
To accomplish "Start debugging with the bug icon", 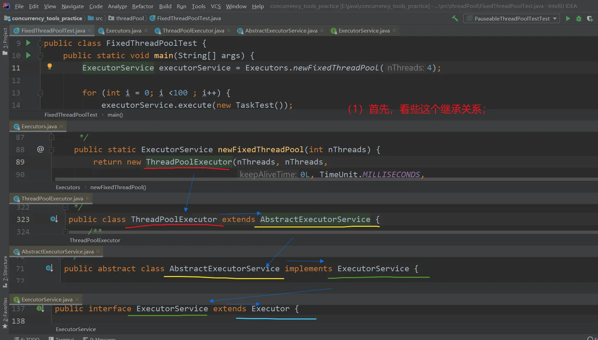I will coord(579,18).
